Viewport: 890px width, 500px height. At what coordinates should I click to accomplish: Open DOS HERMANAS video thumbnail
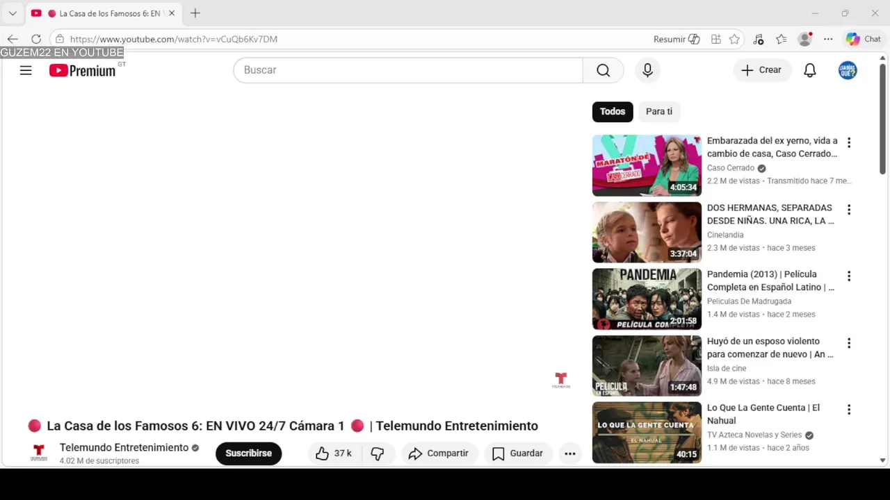(x=647, y=232)
